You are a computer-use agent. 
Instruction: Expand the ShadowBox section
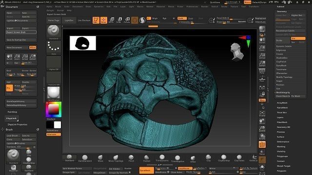[282, 58]
